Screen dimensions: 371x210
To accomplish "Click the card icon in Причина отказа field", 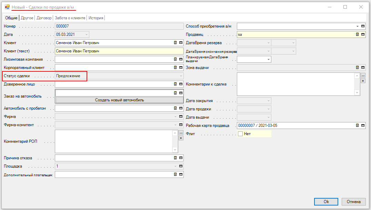I will tap(175, 158).
